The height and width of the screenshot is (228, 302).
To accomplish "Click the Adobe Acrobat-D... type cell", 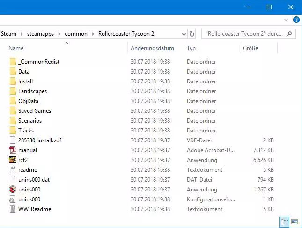I will 211,150.
